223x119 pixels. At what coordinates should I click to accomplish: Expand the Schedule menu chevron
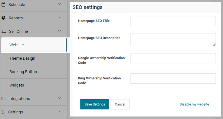59,4
